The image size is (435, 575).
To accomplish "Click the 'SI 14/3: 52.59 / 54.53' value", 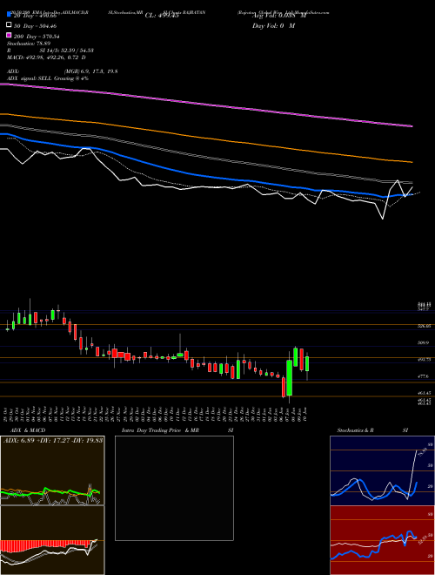I will tap(67, 51).
